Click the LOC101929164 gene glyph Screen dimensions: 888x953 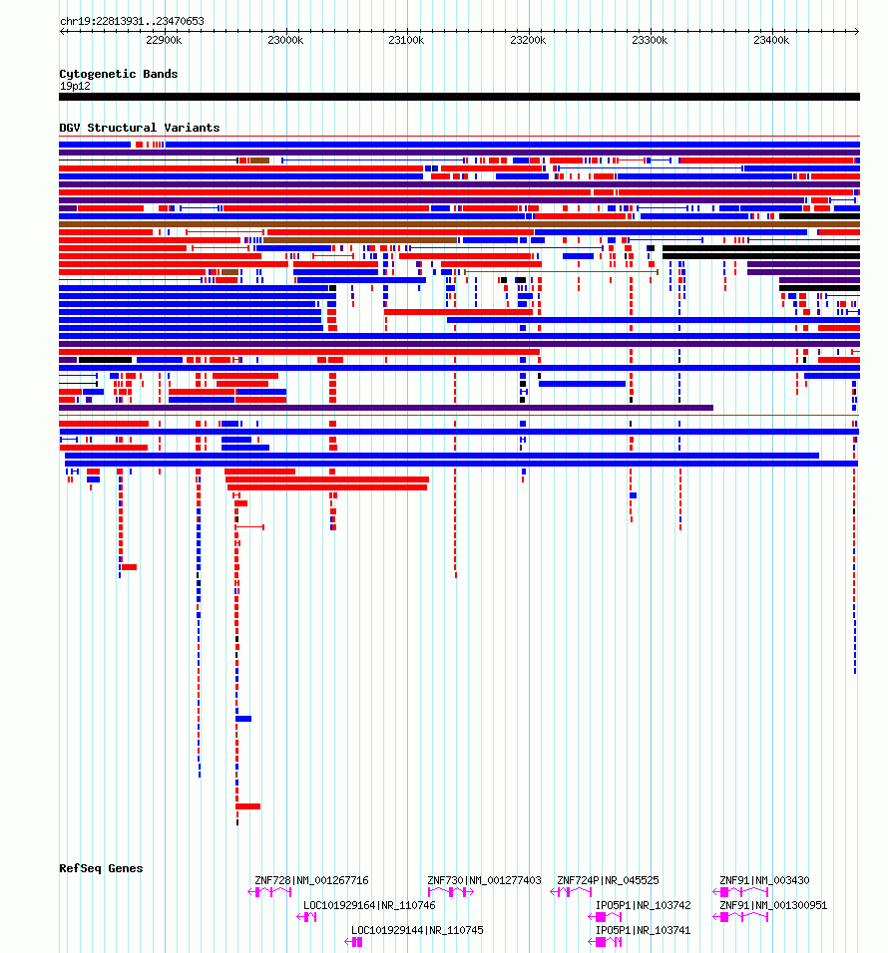pyautogui.click(x=306, y=916)
